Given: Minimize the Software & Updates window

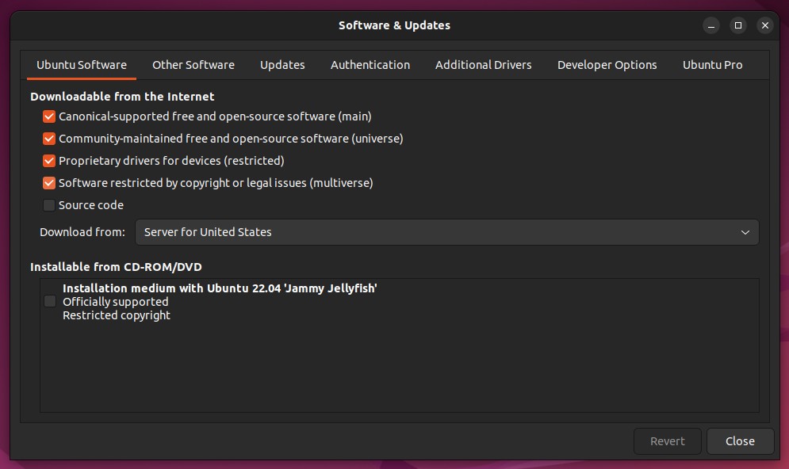Looking at the screenshot, I should (711, 25).
